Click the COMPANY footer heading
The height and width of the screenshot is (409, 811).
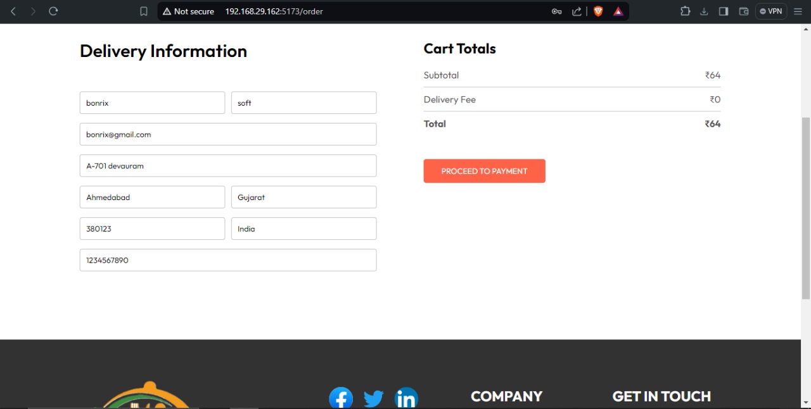[x=507, y=396]
